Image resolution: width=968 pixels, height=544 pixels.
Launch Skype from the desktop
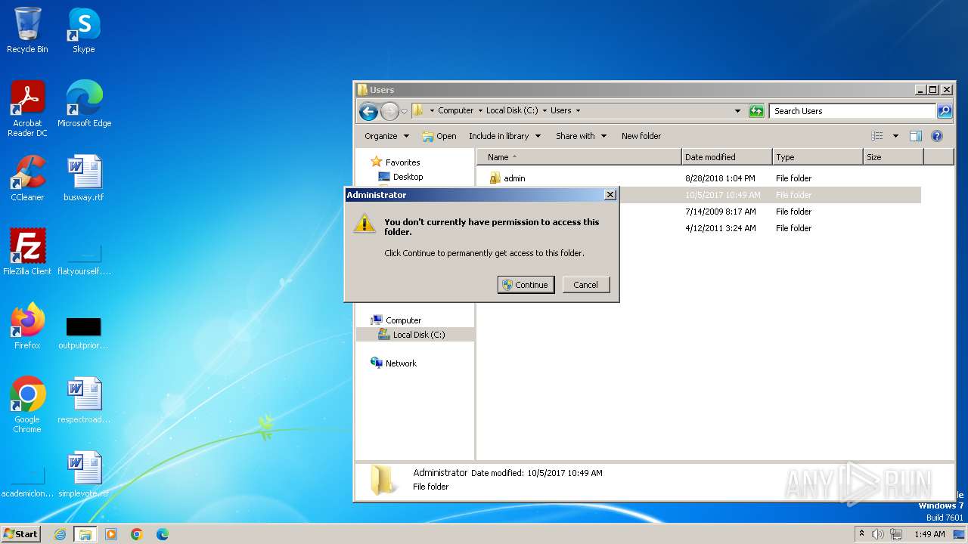84,30
